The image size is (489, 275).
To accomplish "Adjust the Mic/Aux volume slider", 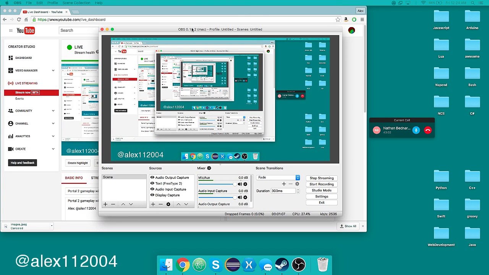I will pyautogui.click(x=217, y=184).
